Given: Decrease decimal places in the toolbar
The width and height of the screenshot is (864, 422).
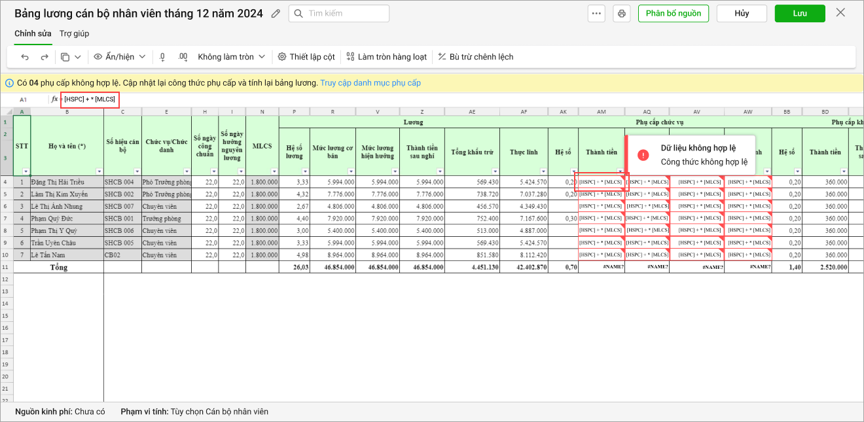Looking at the screenshot, I should pos(162,57).
